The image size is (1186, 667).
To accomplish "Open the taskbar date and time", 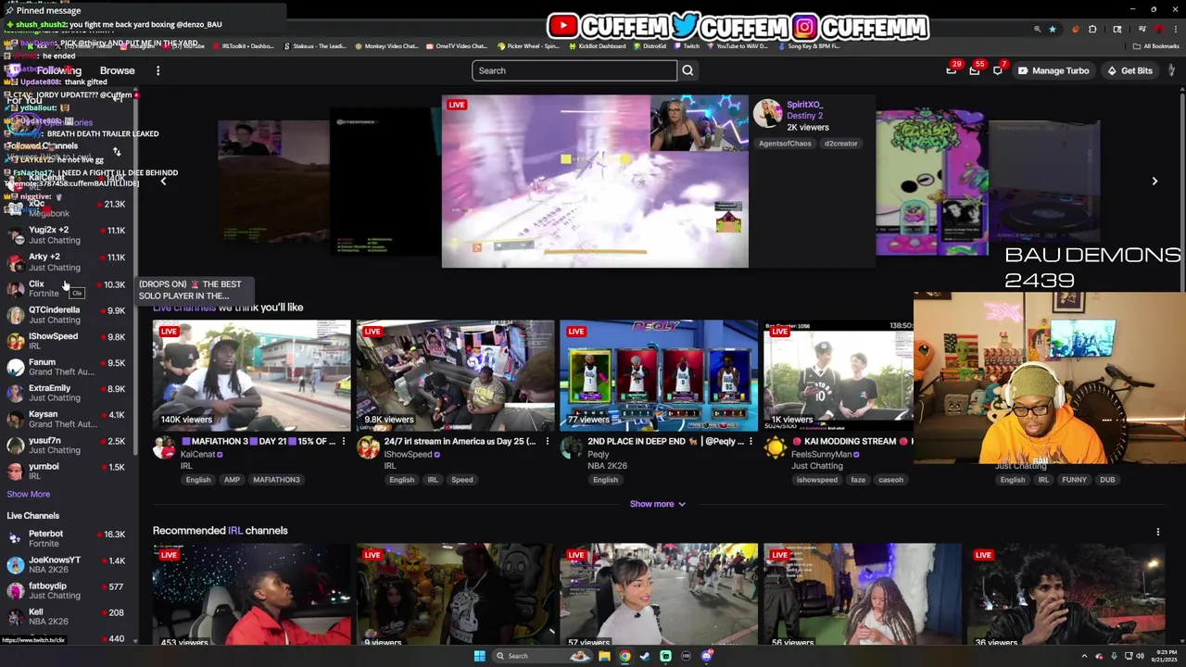I will [x=1166, y=656].
